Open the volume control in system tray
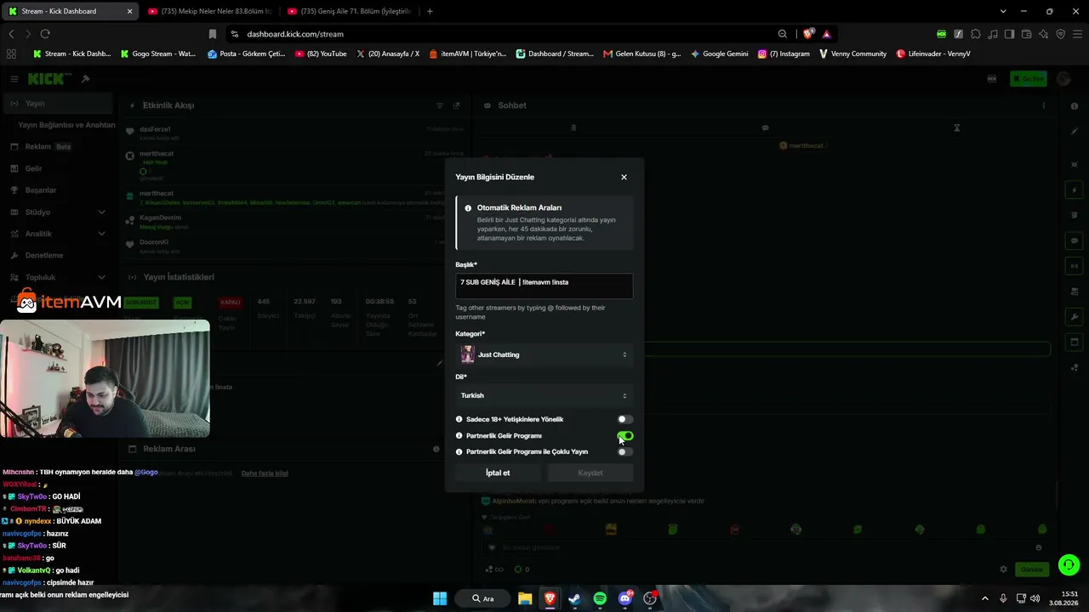1089x612 pixels. pos(1035,598)
